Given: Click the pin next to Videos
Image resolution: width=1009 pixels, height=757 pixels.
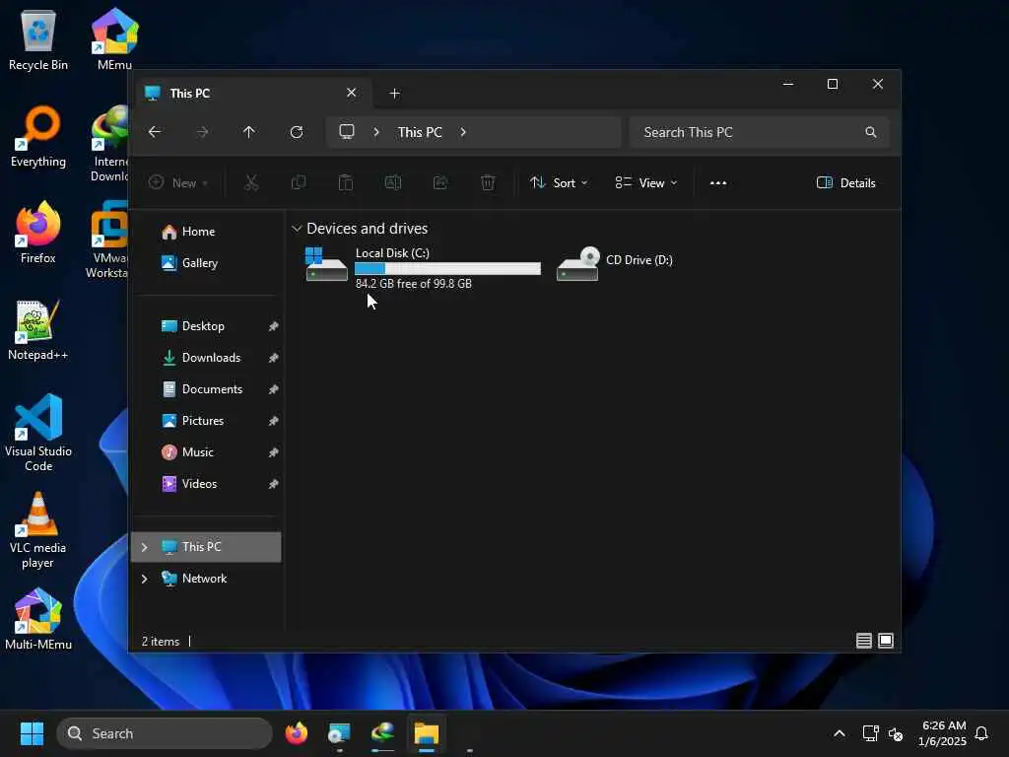Looking at the screenshot, I should [274, 484].
